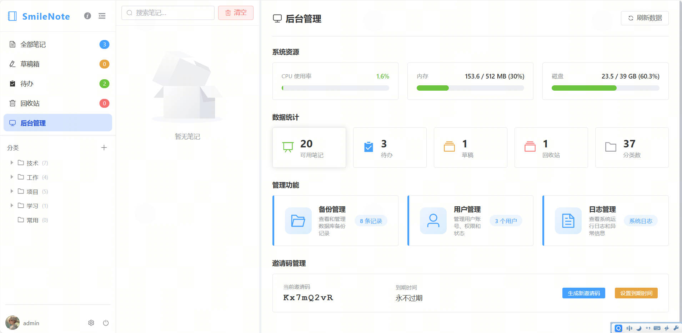Click the moon icon in the IME toolbar

point(639,328)
